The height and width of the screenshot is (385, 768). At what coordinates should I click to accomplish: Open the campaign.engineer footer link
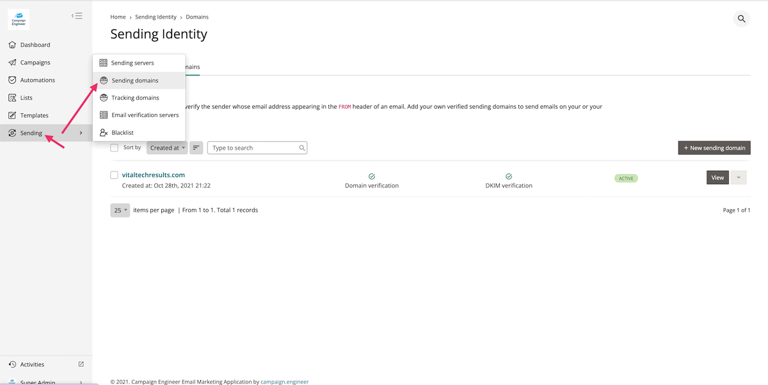pyautogui.click(x=285, y=382)
